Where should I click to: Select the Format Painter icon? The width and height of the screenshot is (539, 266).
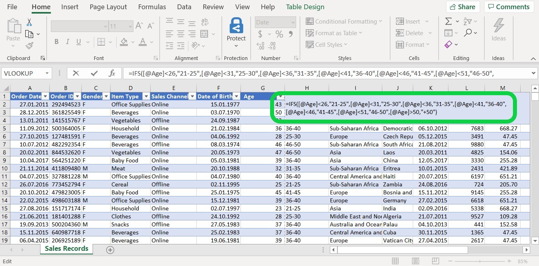click(29, 45)
